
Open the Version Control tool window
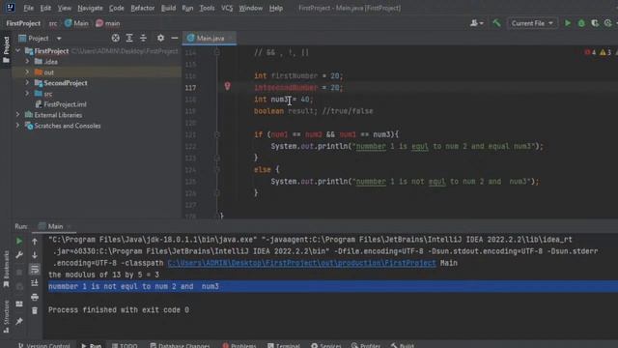point(43,345)
